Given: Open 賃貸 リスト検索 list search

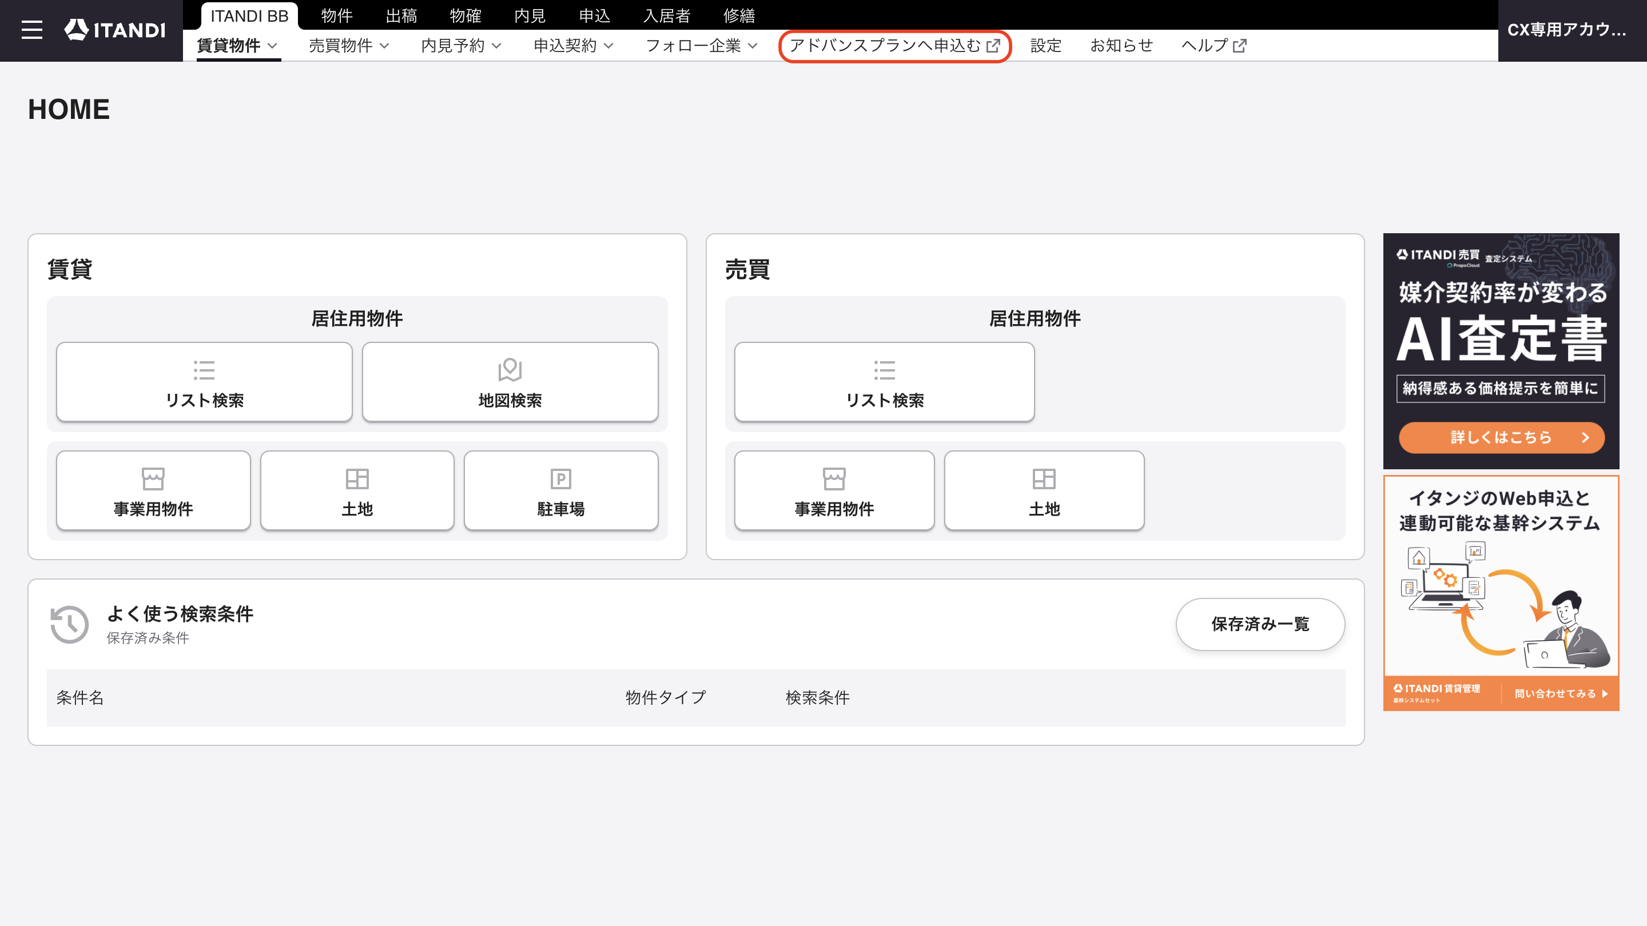Looking at the screenshot, I should point(204,381).
